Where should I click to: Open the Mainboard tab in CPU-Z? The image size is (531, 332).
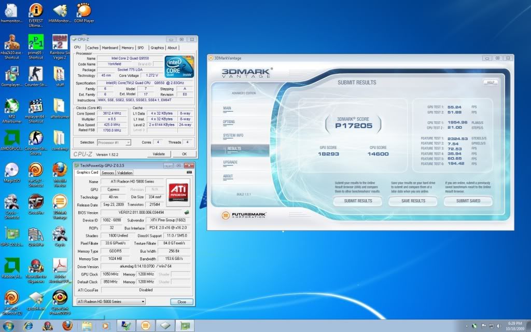click(x=110, y=48)
